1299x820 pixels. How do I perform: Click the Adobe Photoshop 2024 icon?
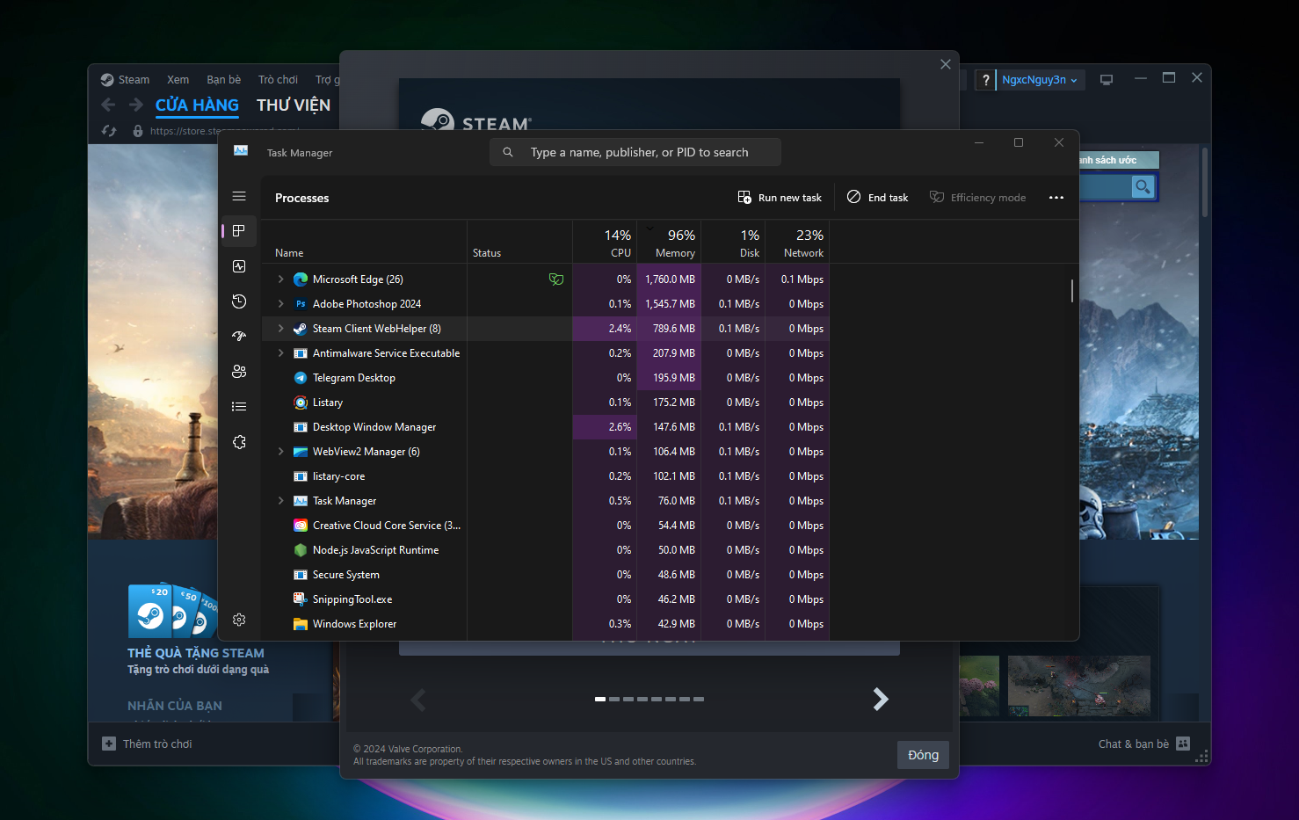(301, 304)
